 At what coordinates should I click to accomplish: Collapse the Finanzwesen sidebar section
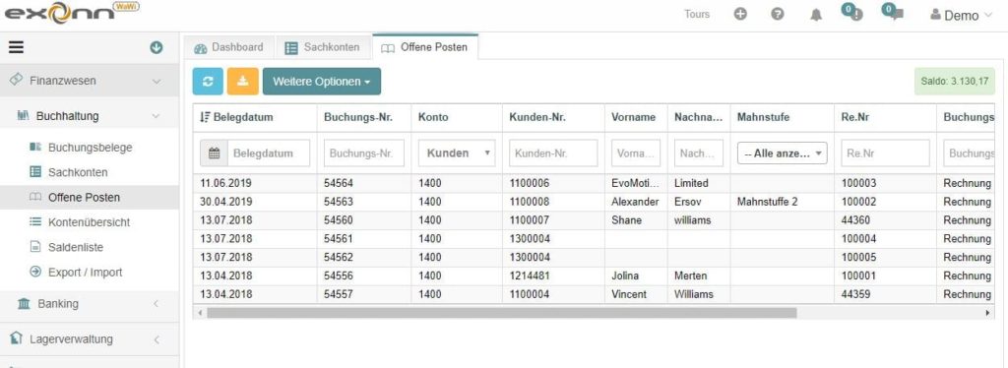pos(90,81)
